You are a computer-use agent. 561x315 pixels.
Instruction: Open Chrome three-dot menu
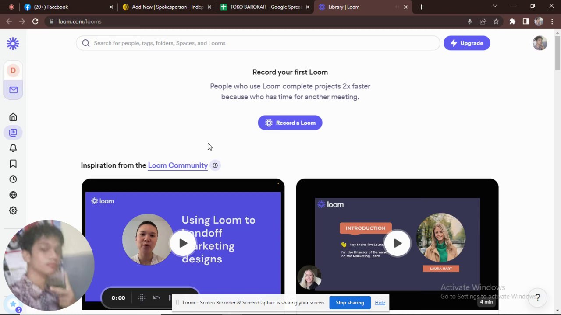[552, 21]
